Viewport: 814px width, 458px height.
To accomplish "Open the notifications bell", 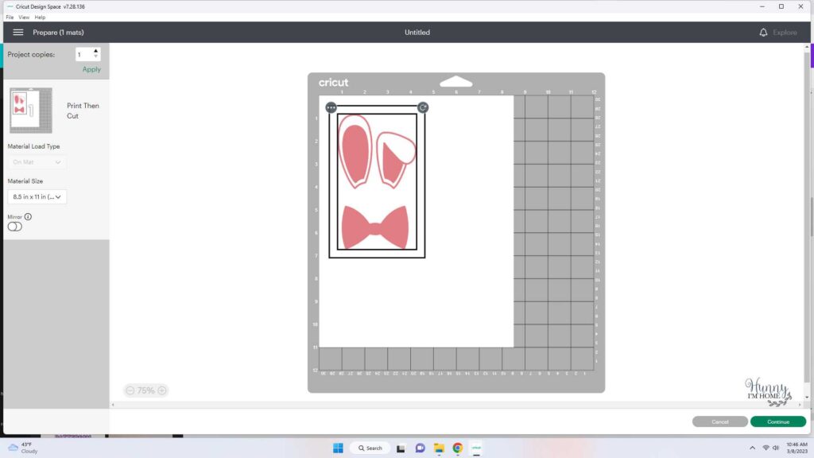I will click(x=763, y=32).
